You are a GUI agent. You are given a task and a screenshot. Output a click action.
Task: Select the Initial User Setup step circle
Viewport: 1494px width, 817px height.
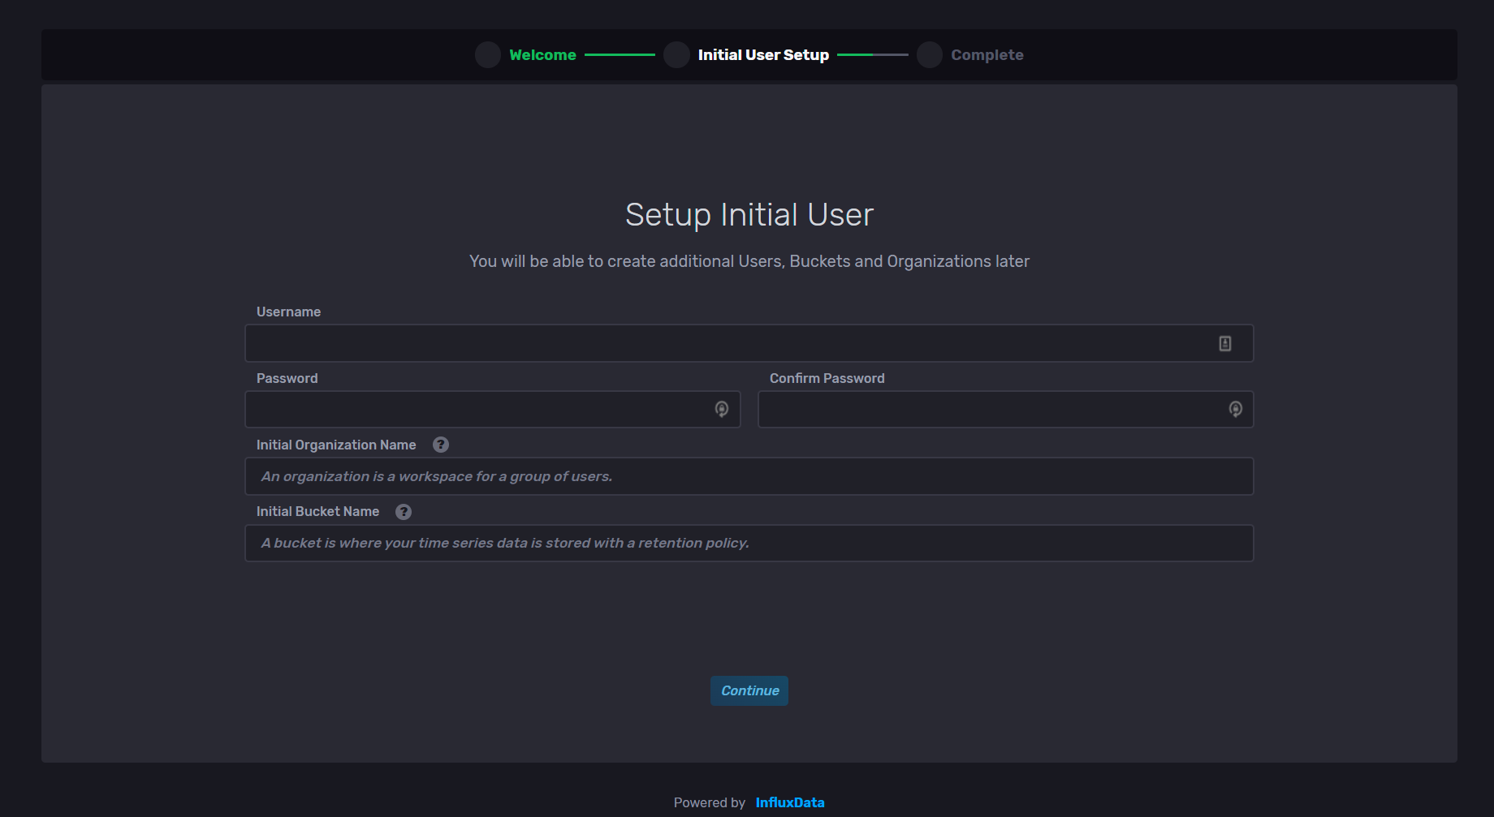676,54
